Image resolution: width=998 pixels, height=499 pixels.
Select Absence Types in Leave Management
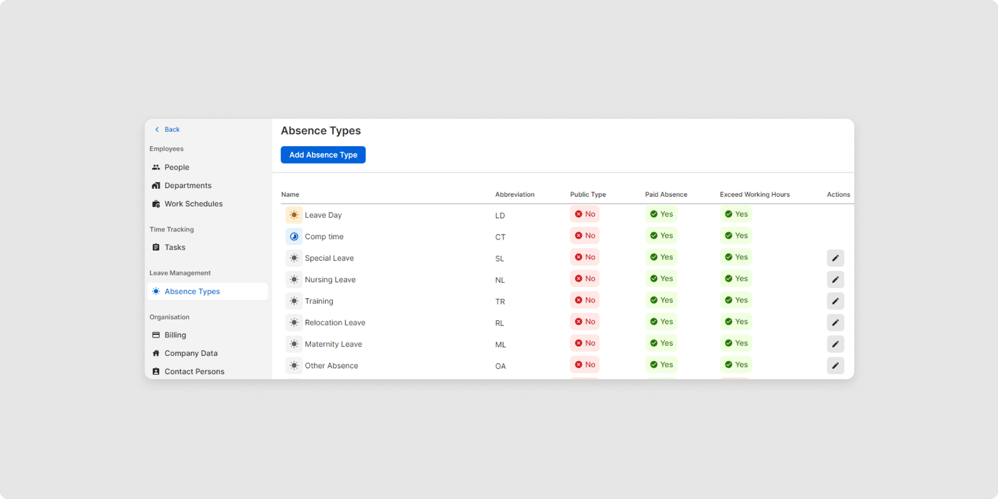[192, 292]
